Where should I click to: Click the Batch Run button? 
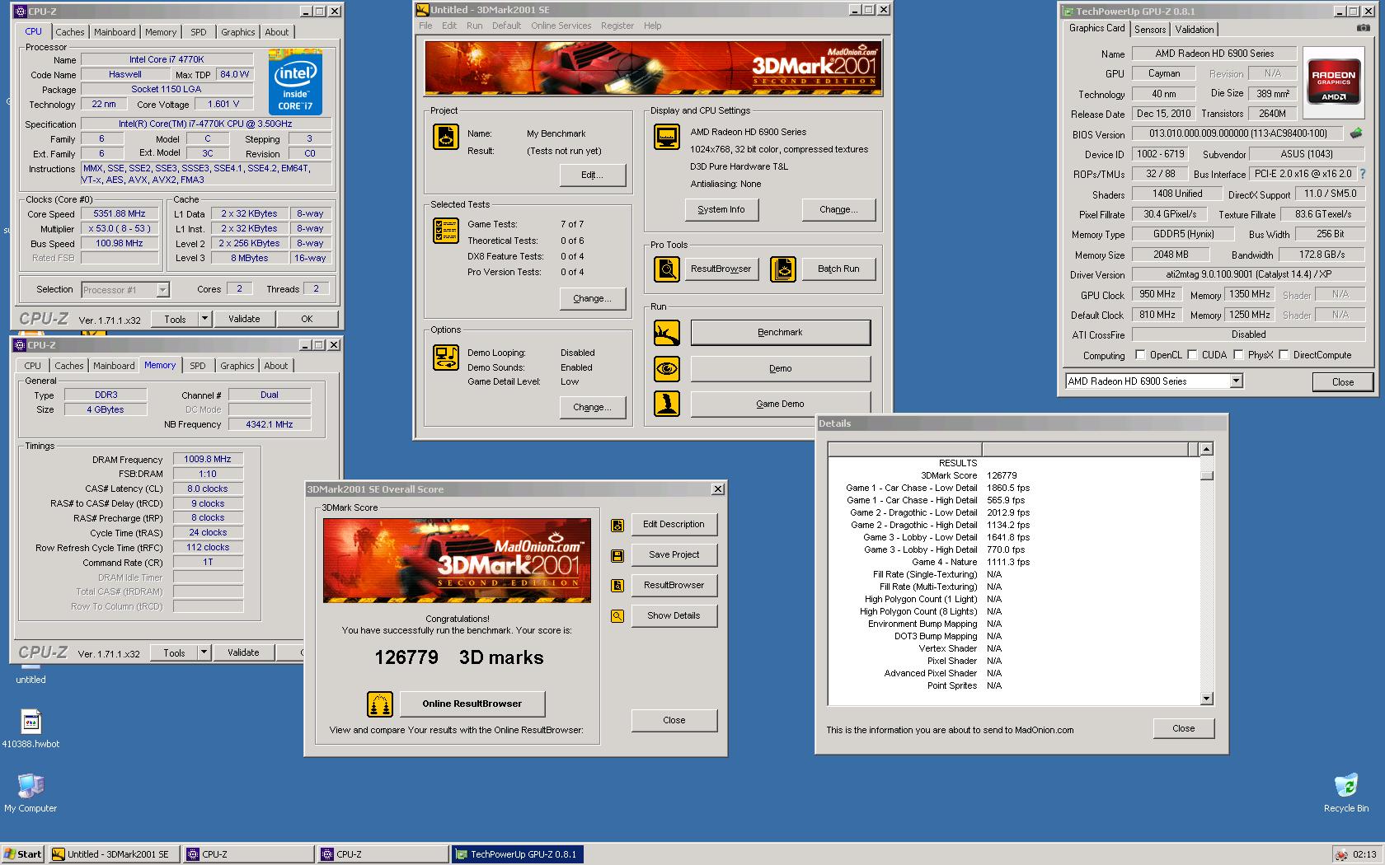[x=838, y=269]
